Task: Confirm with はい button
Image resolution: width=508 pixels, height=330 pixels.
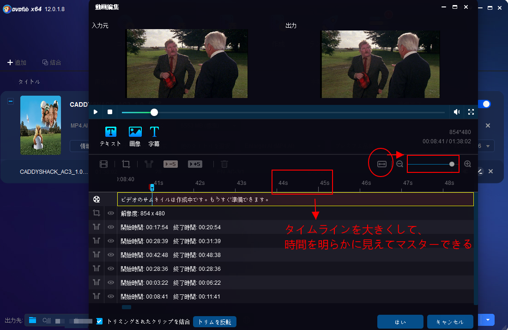Action: 400,322
